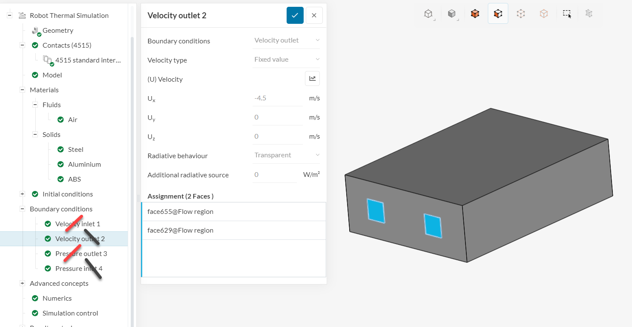The width and height of the screenshot is (632, 327).
Task: Activate the node selection cube icon
Action: [x=543, y=14]
